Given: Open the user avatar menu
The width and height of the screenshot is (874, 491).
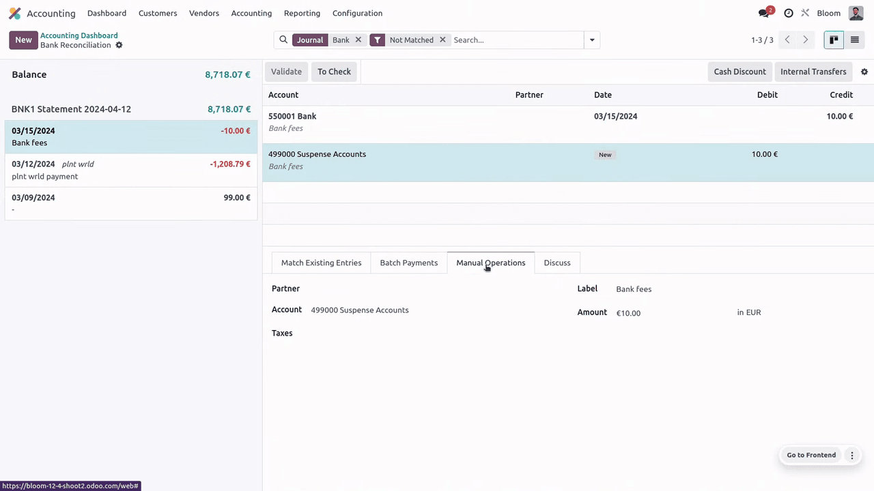Looking at the screenshot, I should pos(856,13).
